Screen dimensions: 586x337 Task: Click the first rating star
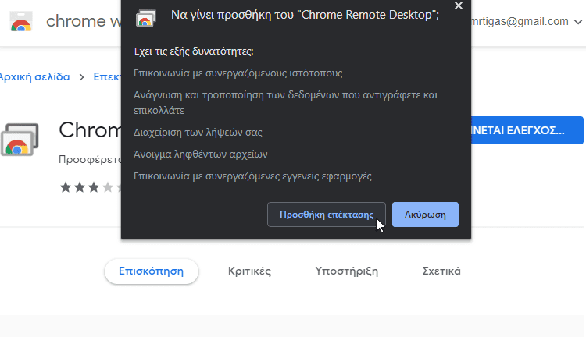point(66,187)
